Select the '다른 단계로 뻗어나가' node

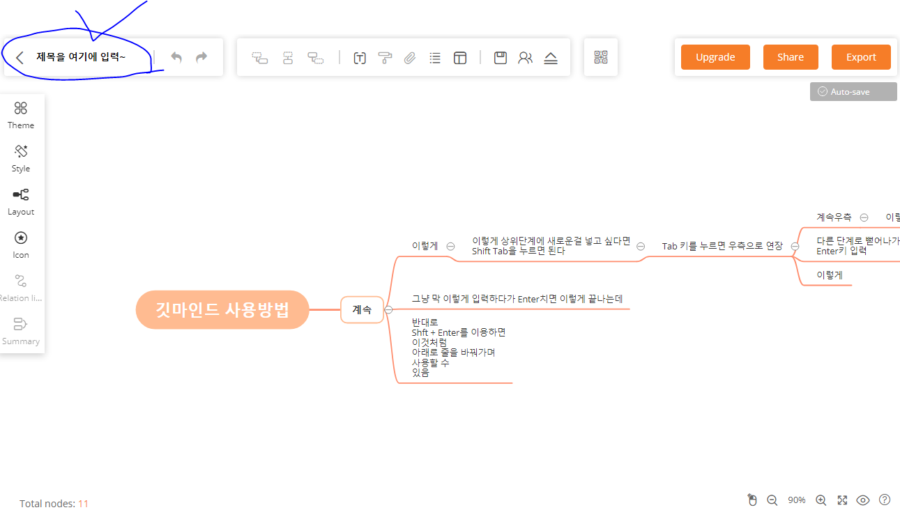point(857,246)
